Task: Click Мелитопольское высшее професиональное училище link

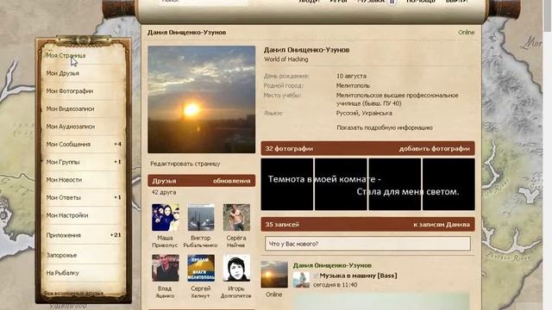Action: [x=397, y=99]
